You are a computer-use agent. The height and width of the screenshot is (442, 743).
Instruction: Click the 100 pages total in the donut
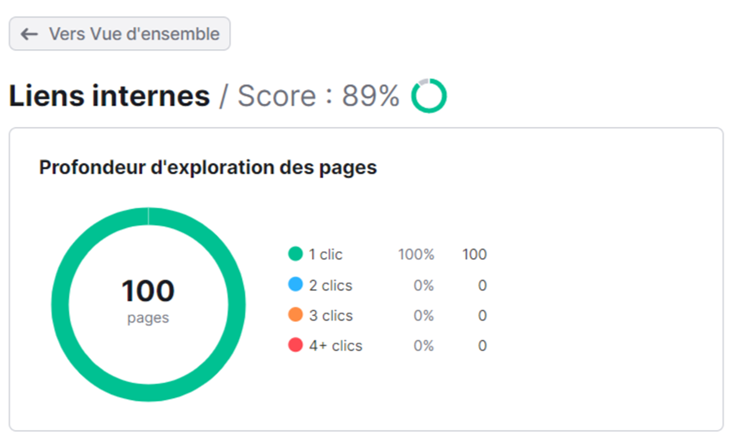[148, 301]
